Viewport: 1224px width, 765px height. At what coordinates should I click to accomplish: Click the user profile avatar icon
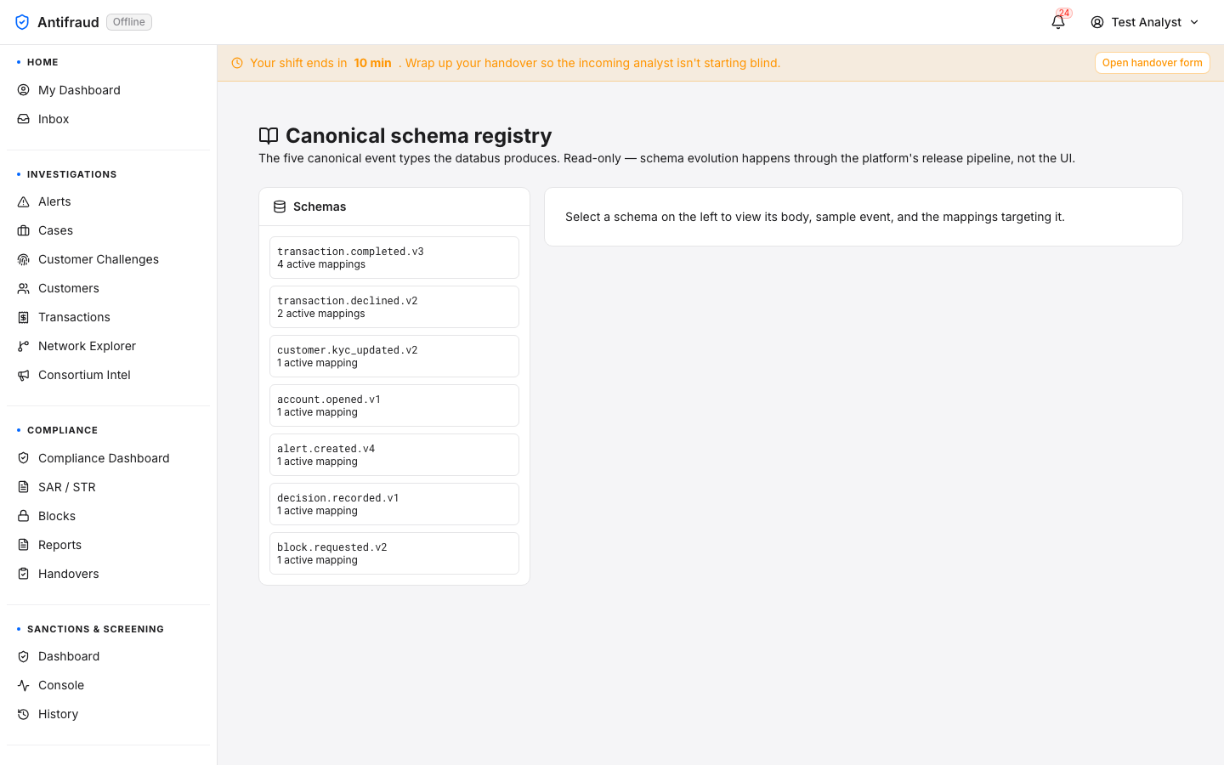(x=1097, y=22)
